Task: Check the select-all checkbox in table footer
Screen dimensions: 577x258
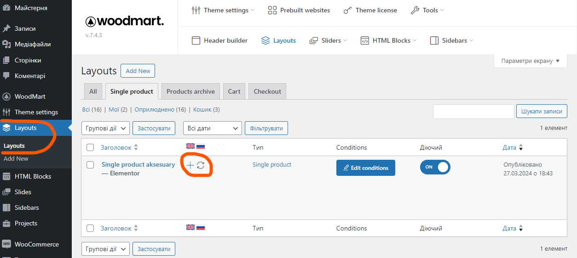Action: (90, 228)
